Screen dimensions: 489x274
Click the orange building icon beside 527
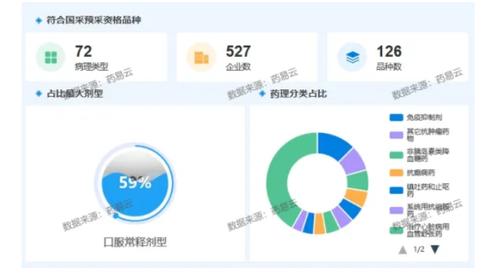[x=202, y=58]
